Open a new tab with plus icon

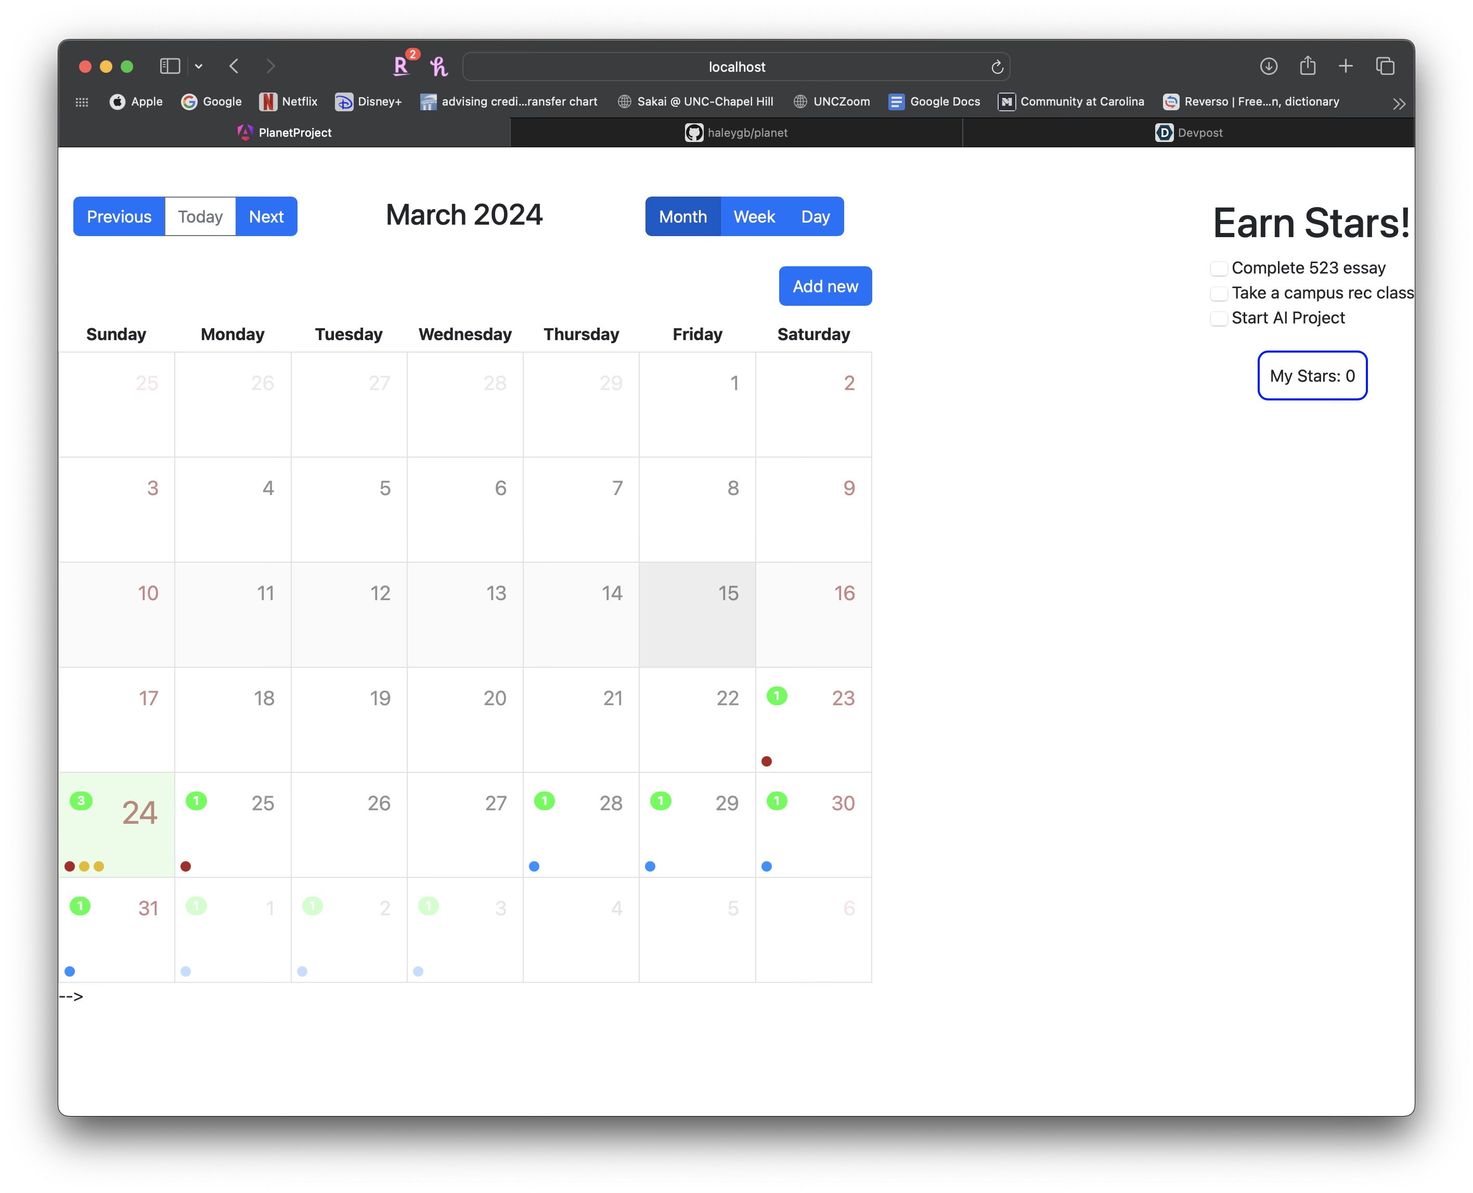point(1345,66)
